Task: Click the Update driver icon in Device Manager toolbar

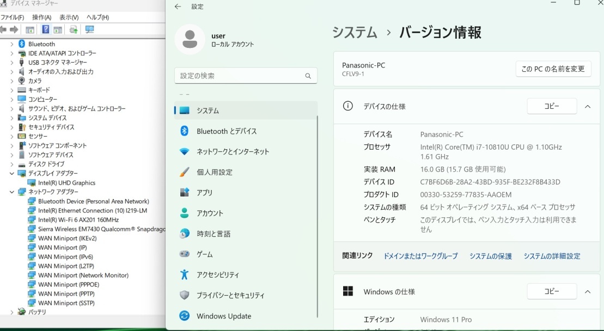Action: [x=74, y=29]
